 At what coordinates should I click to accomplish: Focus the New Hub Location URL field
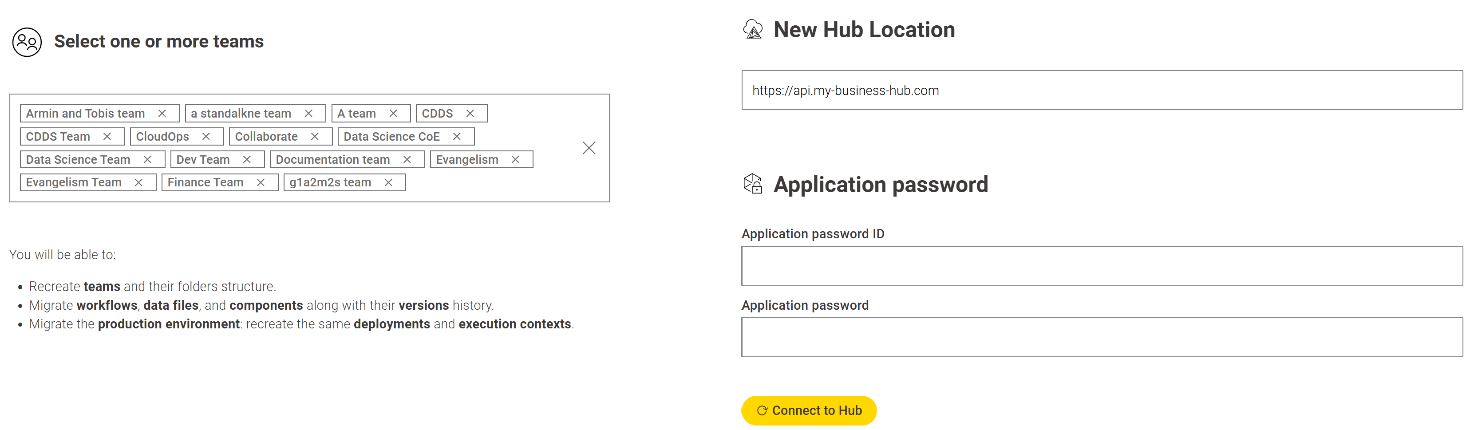1102,91
